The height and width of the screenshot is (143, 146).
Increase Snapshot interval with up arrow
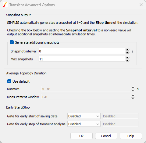(x=127, y=50)
